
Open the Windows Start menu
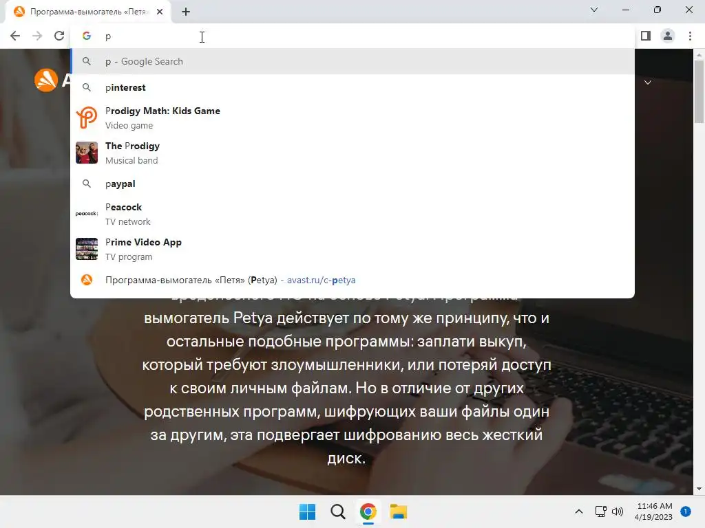click(x=308, y=511)
